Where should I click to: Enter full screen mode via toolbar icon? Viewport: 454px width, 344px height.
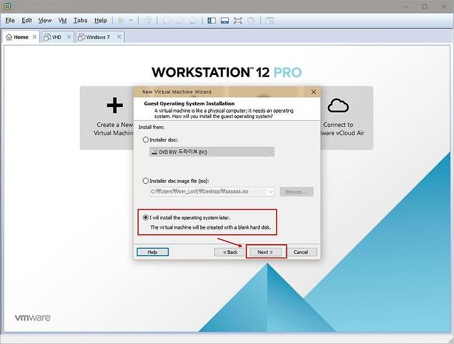click(238, 21)
